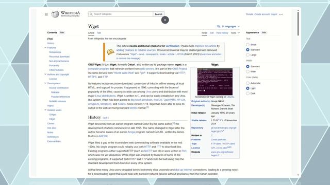Go to (Top) in contents

tap(50, 39)
